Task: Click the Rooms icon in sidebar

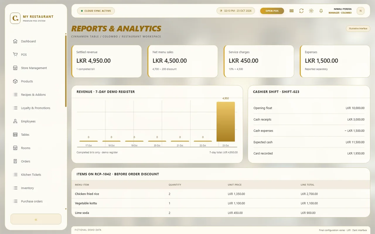Action: click(x=15, y=148)
